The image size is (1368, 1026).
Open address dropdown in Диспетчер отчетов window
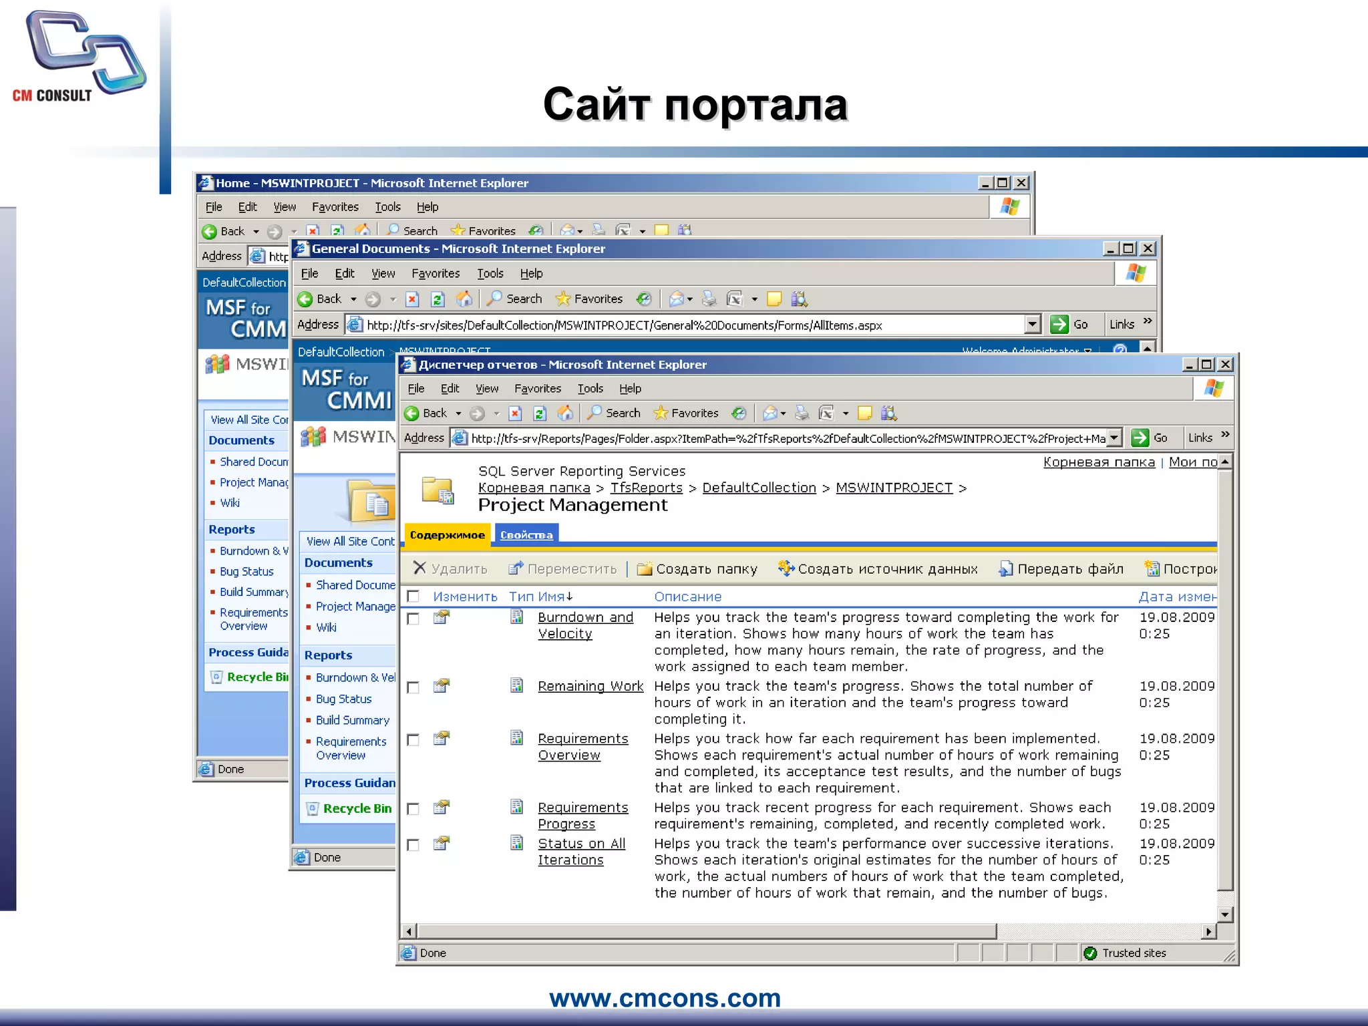[1114, 438]
